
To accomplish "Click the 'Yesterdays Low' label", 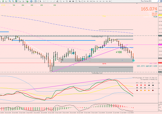I will pyautogui.click(x=97, y=73).
